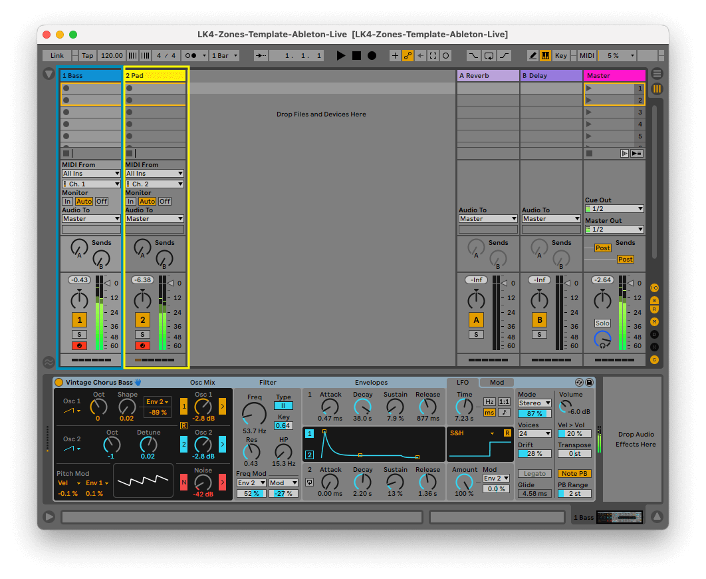The height and width of the screenshot is (579, 706).
Task: Toggle Bass track activator button 1
Action: 79,319
